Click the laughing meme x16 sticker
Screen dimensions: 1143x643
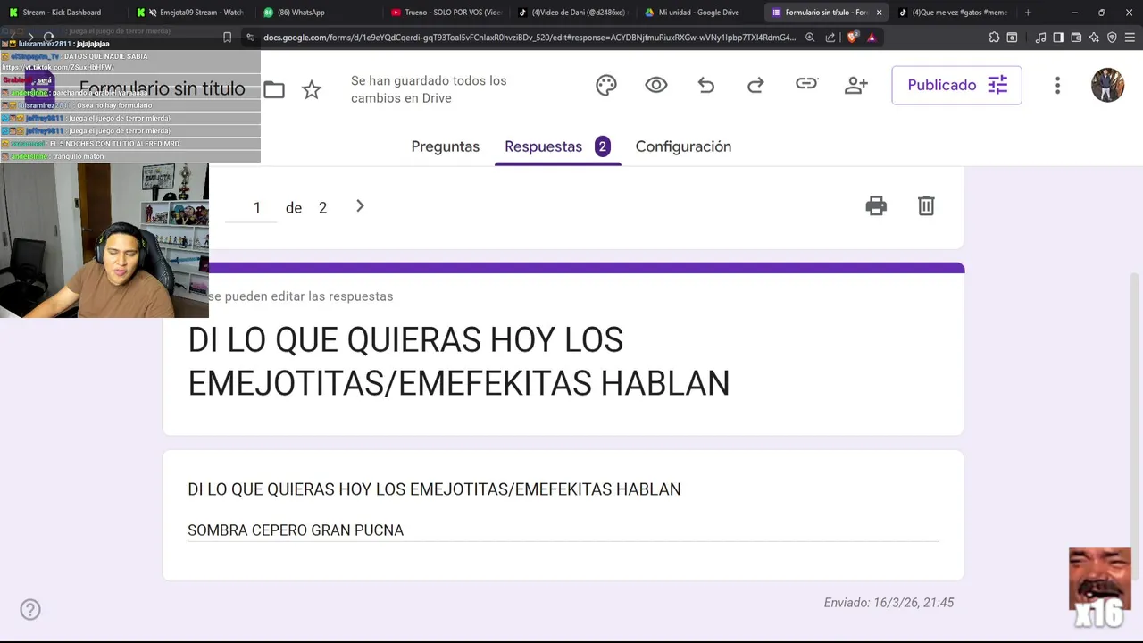[x=1100, y=589]
